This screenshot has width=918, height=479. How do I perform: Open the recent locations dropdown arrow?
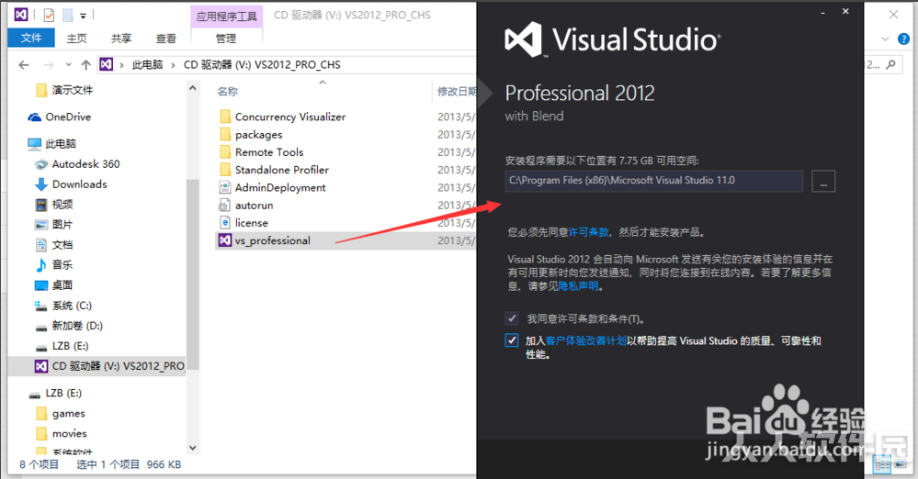[69, 65]
